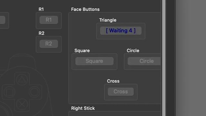Rebind the R1 shoulder button mapping
Screen dimensions: 206x116
tap(49, 20)
